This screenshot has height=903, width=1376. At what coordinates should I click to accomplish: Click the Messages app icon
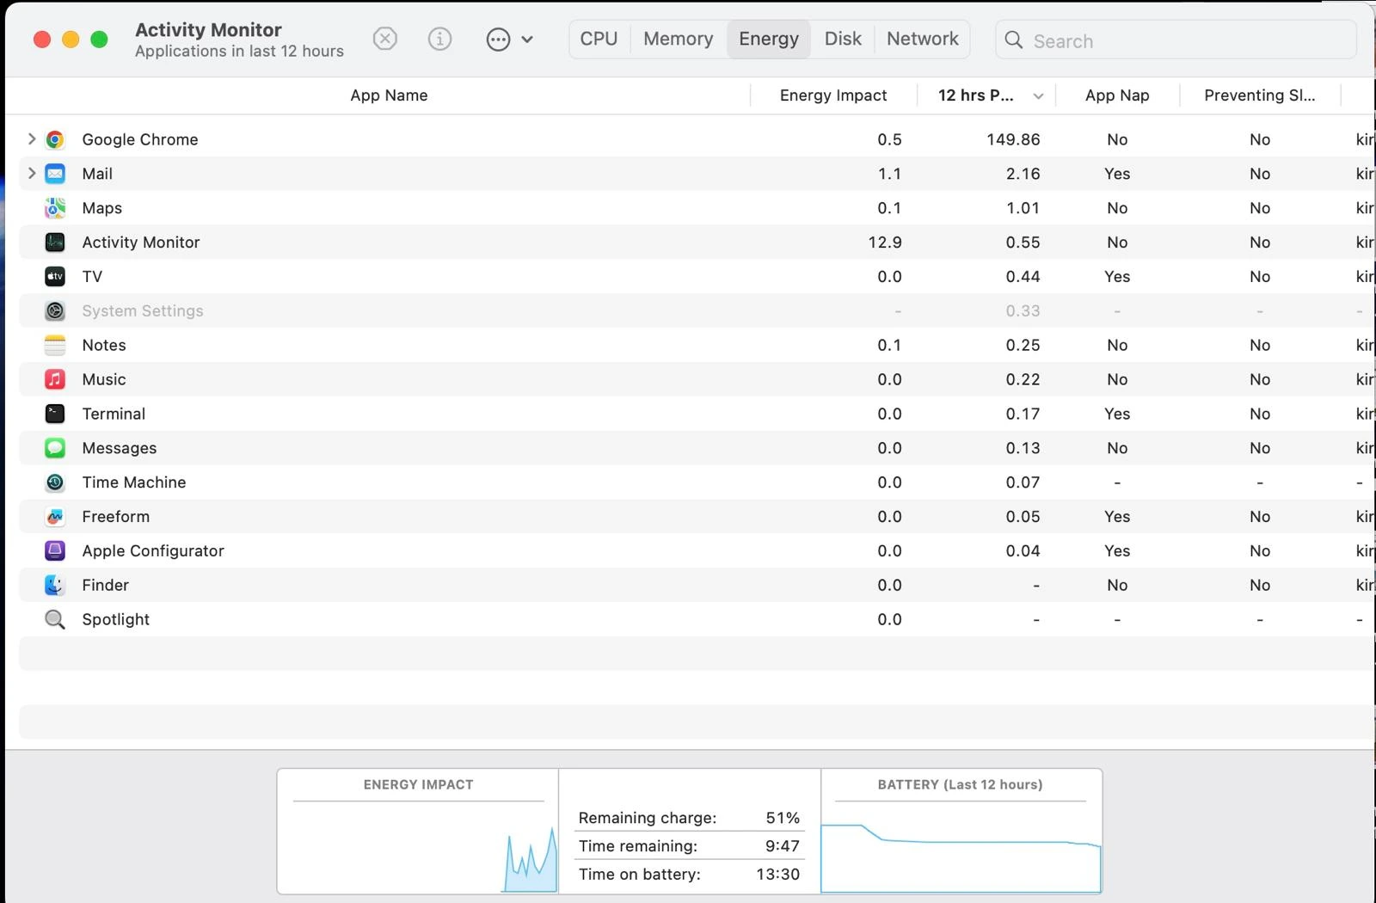(55, 448)
